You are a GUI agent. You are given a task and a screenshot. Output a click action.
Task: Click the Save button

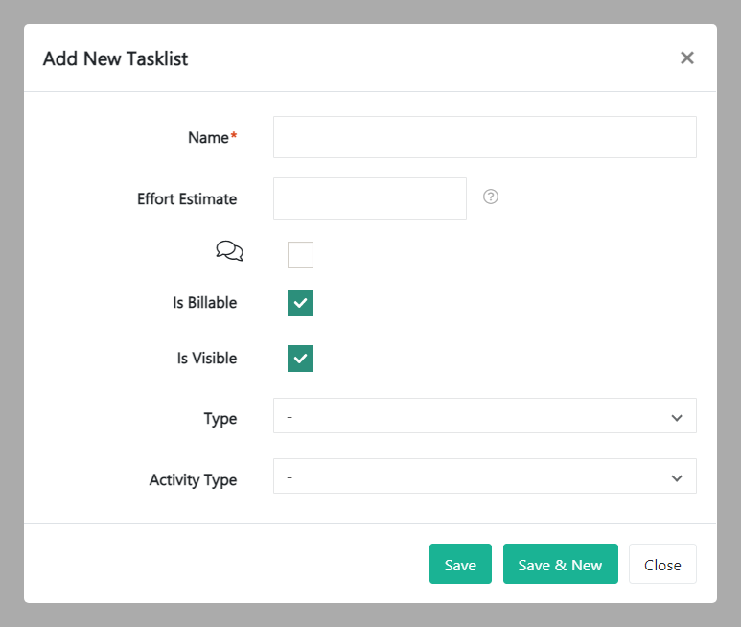(x=460, y=564)
